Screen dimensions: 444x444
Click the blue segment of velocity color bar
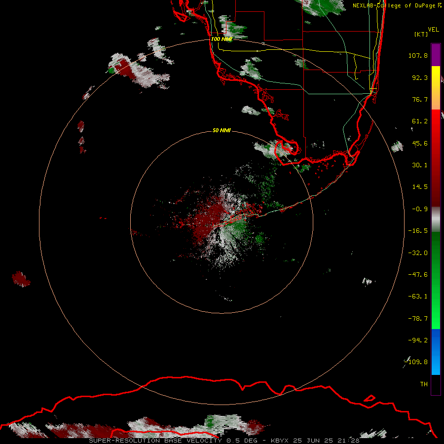(x=436, y=352)
